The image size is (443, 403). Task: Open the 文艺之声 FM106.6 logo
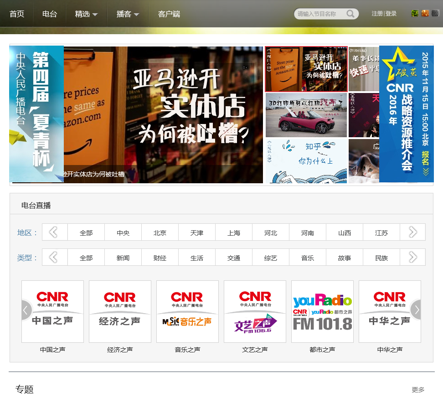(255, 311)
